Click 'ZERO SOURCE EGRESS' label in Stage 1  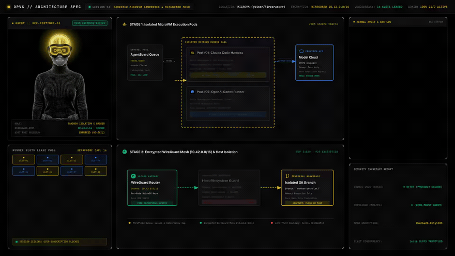(x=323, y=24)
